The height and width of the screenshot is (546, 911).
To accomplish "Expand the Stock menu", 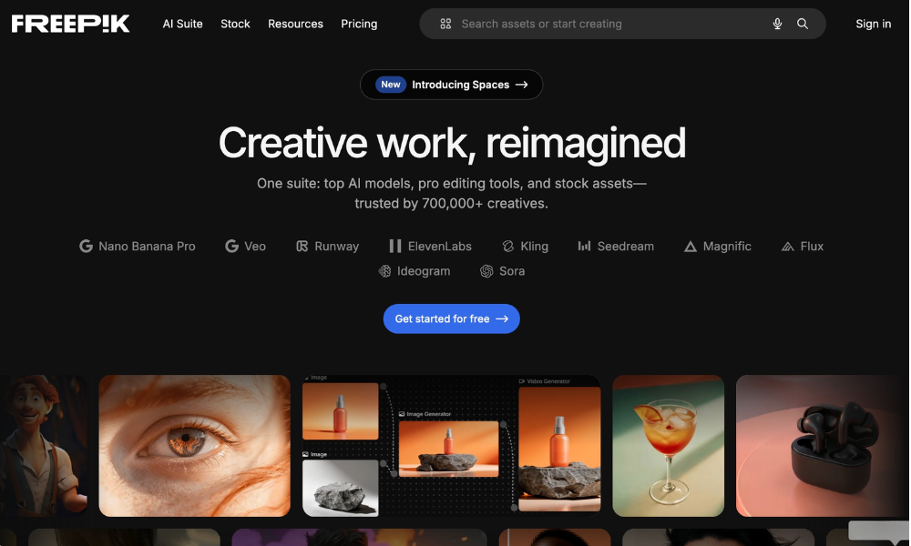I will [x=235, y=24].
